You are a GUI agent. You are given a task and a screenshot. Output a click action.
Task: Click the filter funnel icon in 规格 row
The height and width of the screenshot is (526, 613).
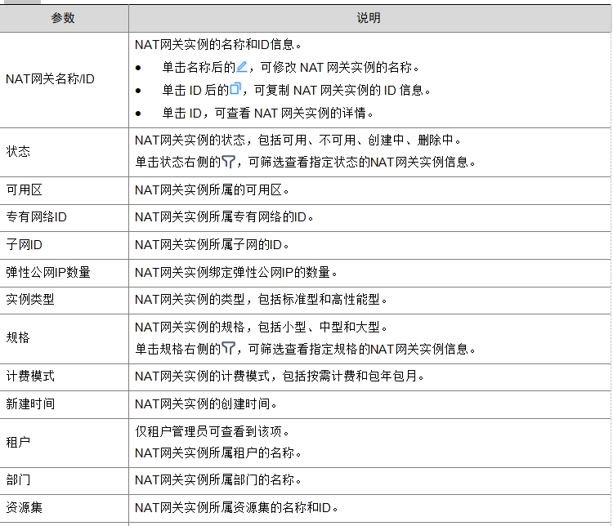(x=228, y=348)
